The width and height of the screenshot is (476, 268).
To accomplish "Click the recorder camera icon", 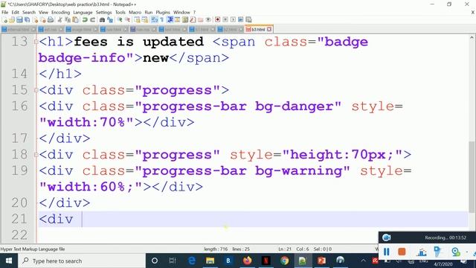I will [x=386, y=237].
